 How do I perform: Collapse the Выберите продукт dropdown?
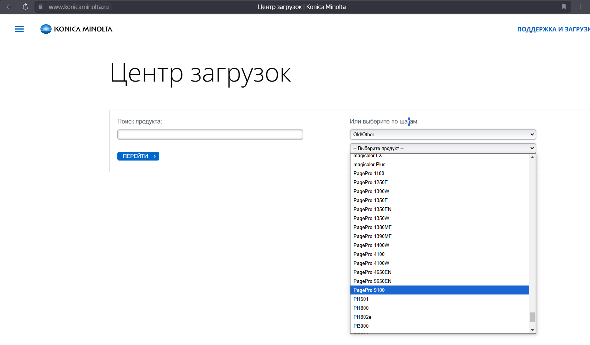(x=443, y=148)
